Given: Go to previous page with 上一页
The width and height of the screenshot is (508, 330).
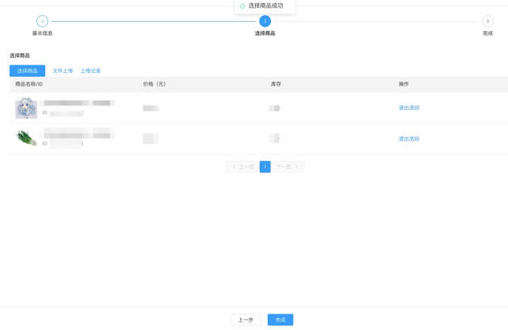Looking at the screenshot, I should pos(242,167).
